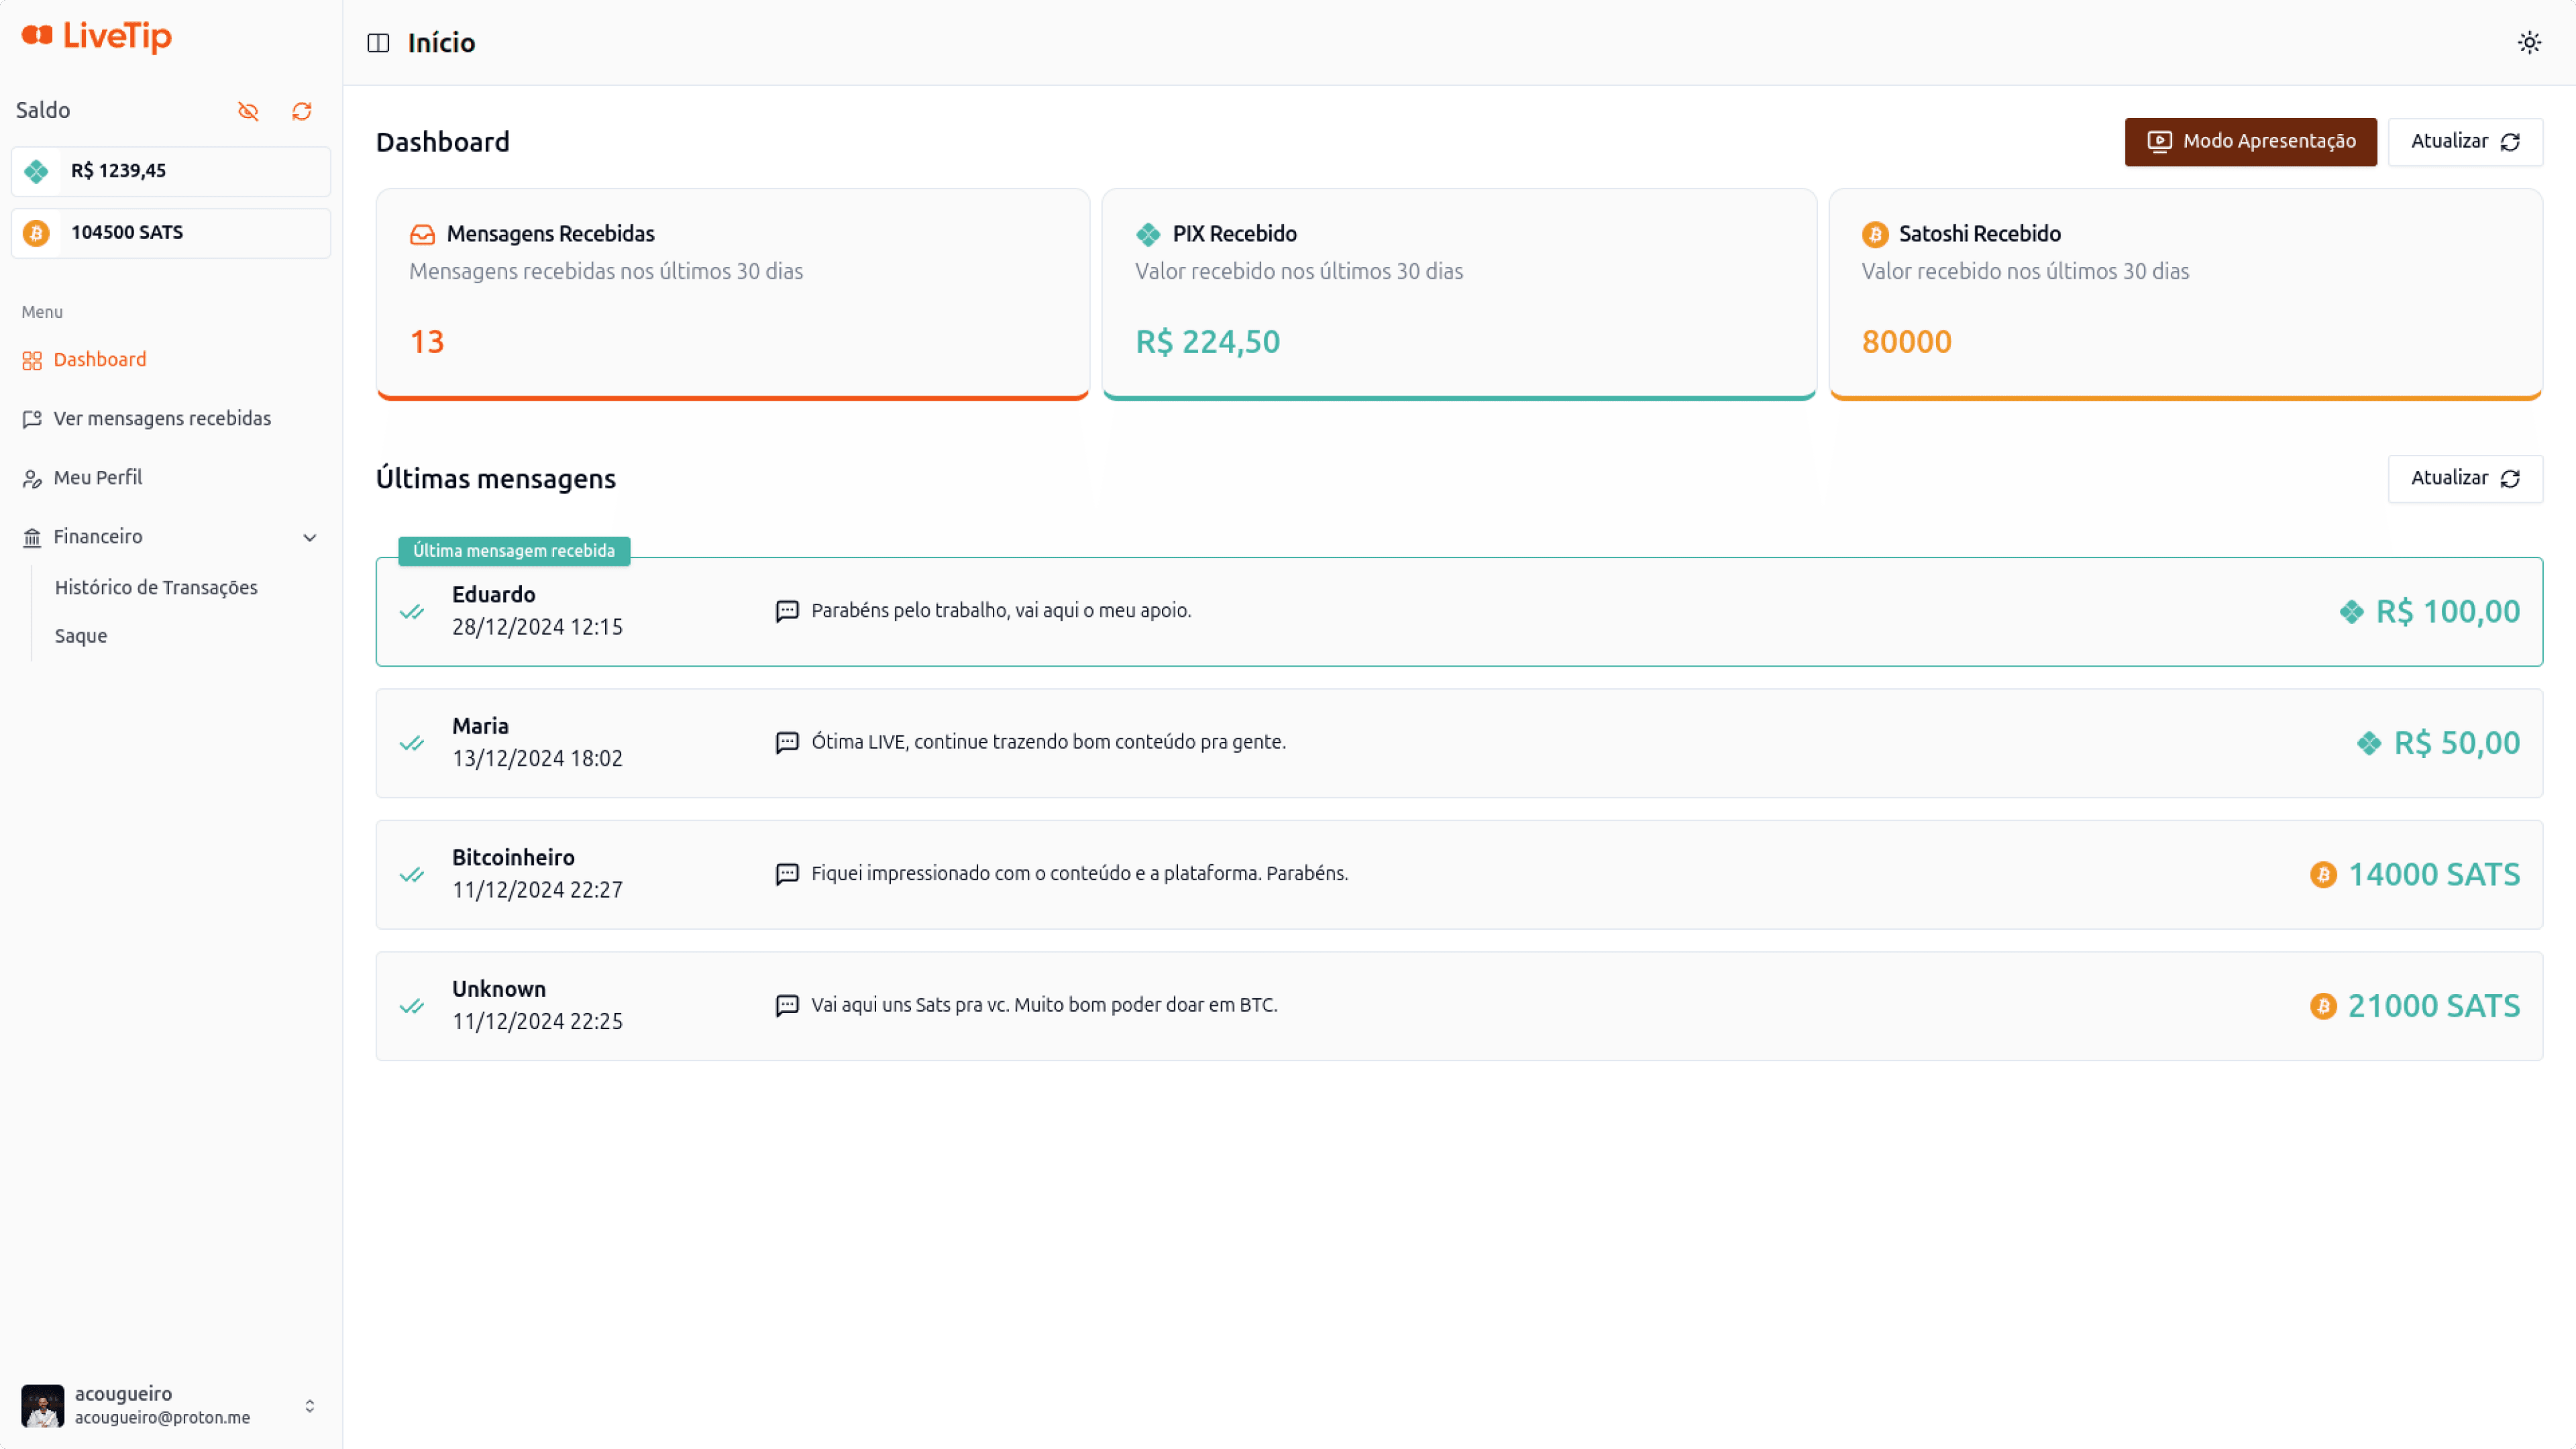Collapse the Financeiro submenu chevron
The width and height of the screenshot is (2576, 1449).
[x=309, y=537]
